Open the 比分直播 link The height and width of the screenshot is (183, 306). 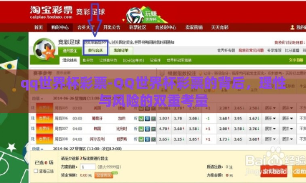(x=292, y=50)
